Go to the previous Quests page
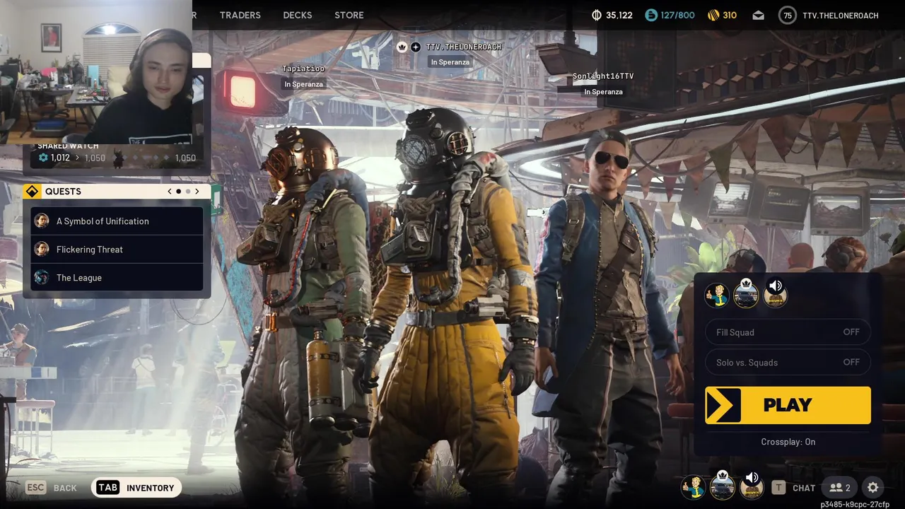The image size is (905, 509). click(169, 192)
